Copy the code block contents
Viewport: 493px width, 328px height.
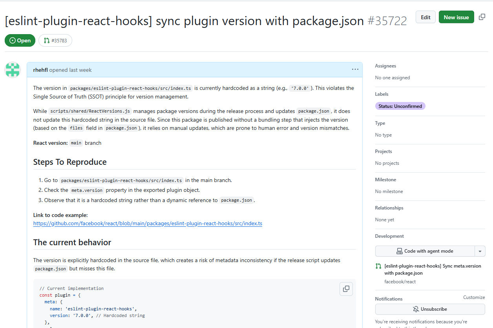pyautogui.click(x=346, y=289)
